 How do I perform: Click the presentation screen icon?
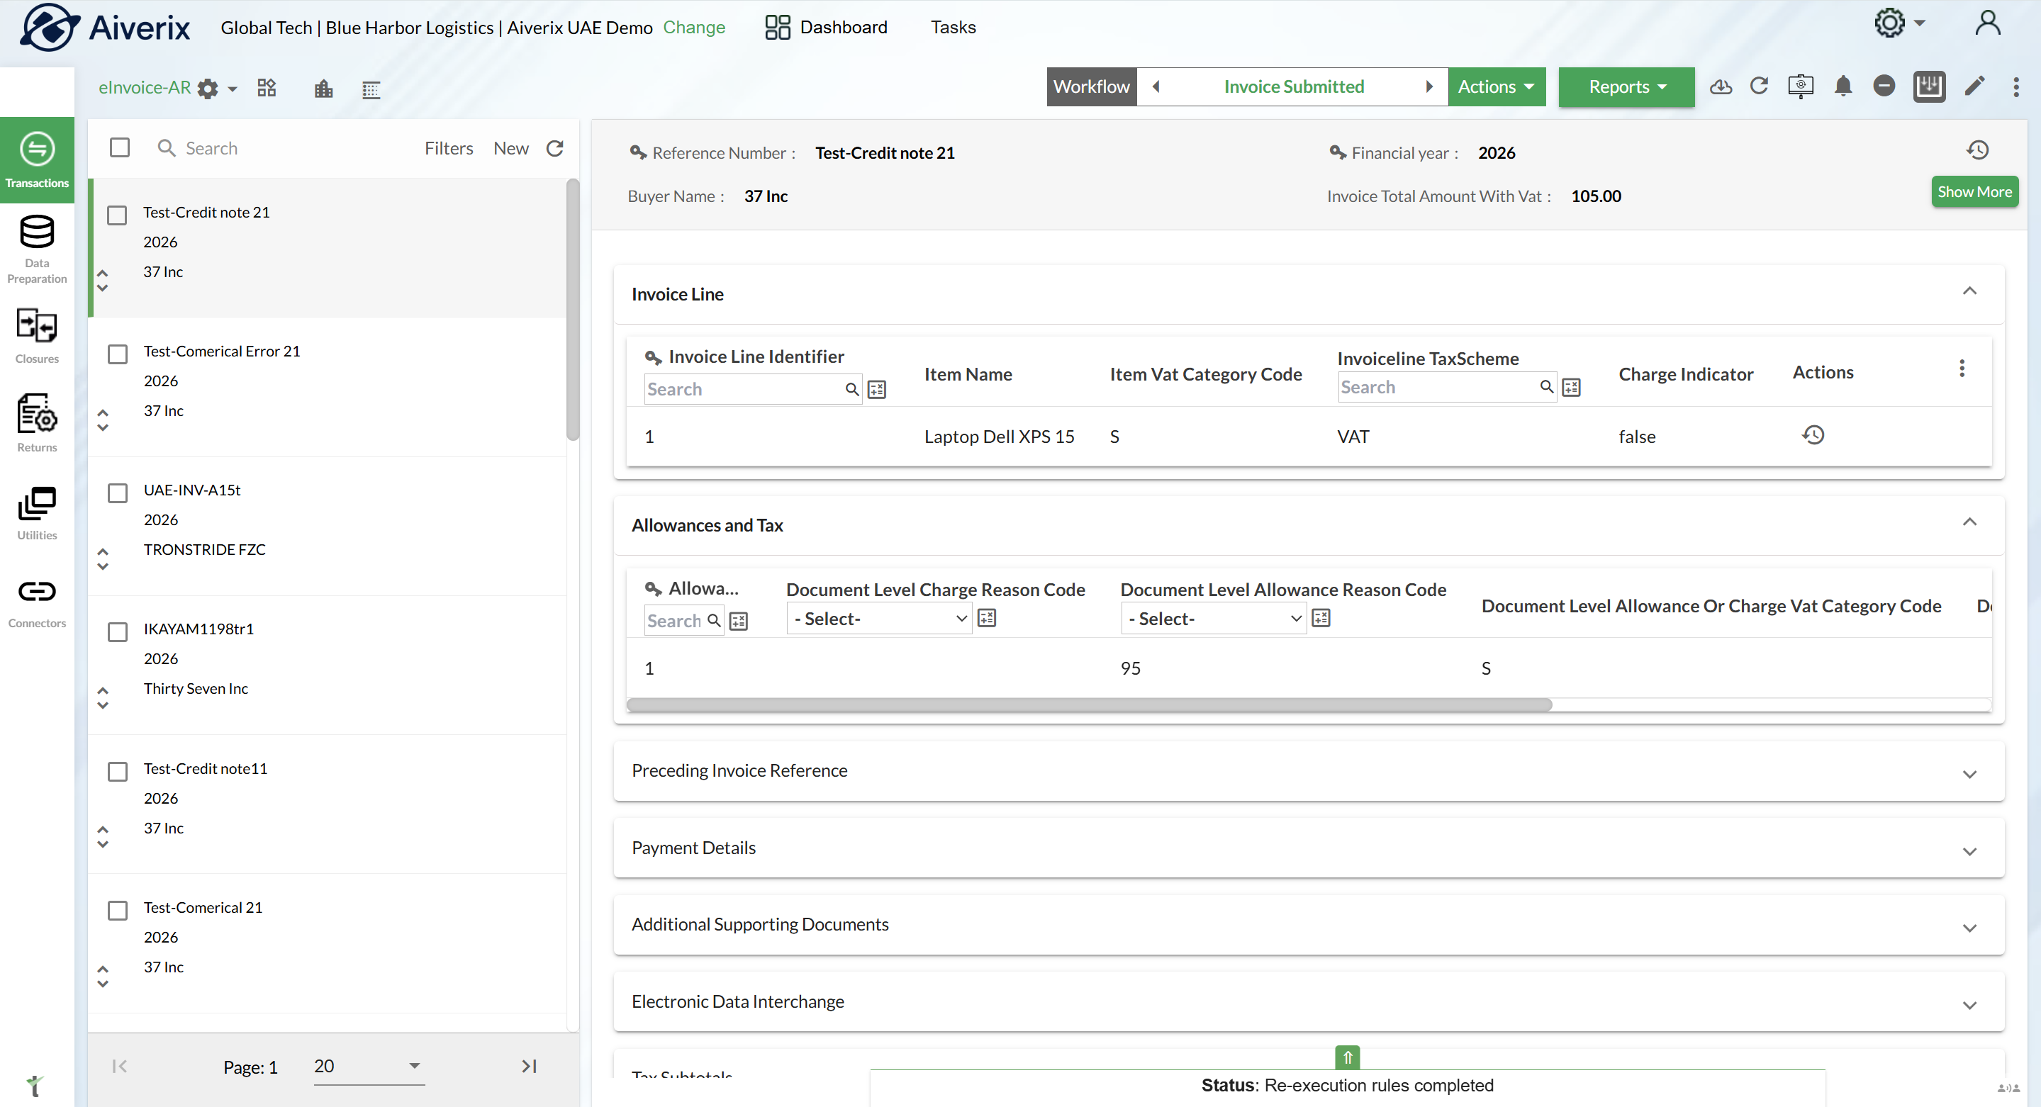tap(1800, 86)
